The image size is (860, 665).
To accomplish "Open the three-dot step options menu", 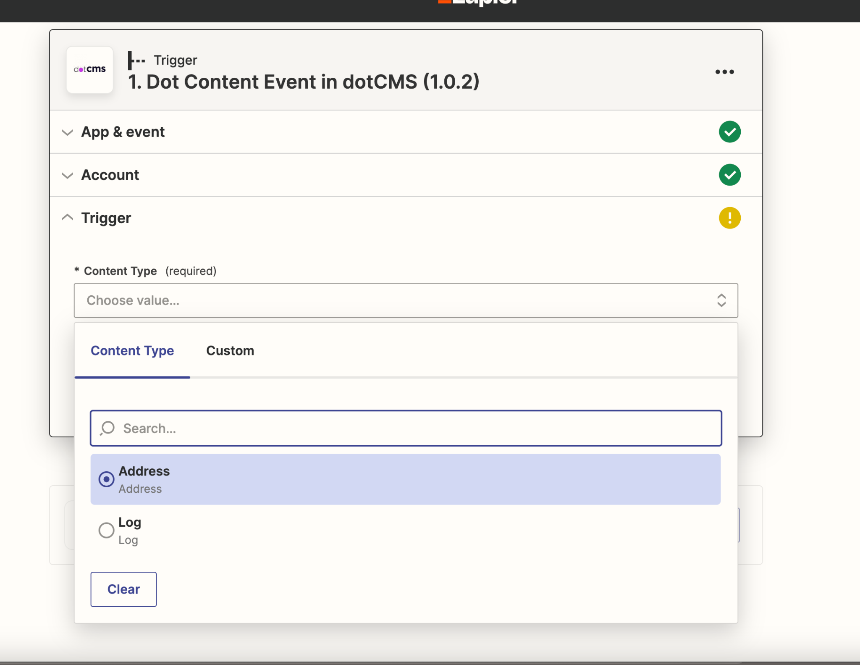I will pos(724,72).
